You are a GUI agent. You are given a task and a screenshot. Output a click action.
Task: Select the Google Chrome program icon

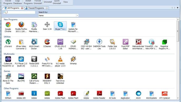coord(8,25)
